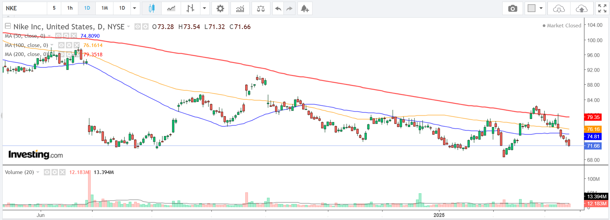
Task: Remove the Volume (20) indicator
Action: 62,172
